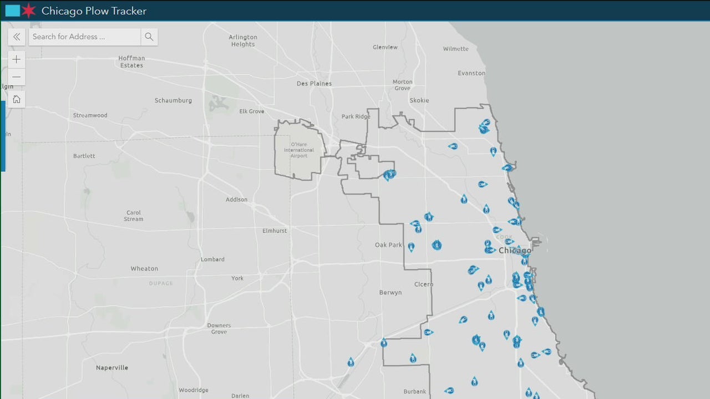Click the Cicero label on the map

[423, 284]
